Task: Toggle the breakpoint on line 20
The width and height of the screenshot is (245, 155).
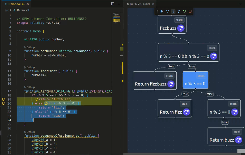Action: point(4,103)
